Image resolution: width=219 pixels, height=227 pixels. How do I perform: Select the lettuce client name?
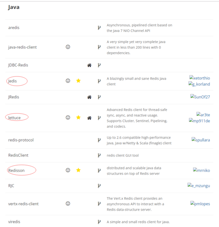pyautogui.click(x=14, y=118)
